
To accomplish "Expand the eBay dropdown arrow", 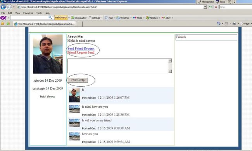I will [x=172, y=18].
